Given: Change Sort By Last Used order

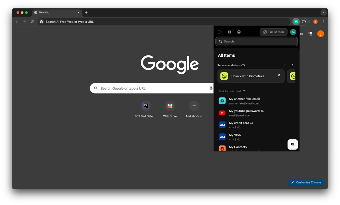Looking at the screenshot, I should click(x=232, y=91).
